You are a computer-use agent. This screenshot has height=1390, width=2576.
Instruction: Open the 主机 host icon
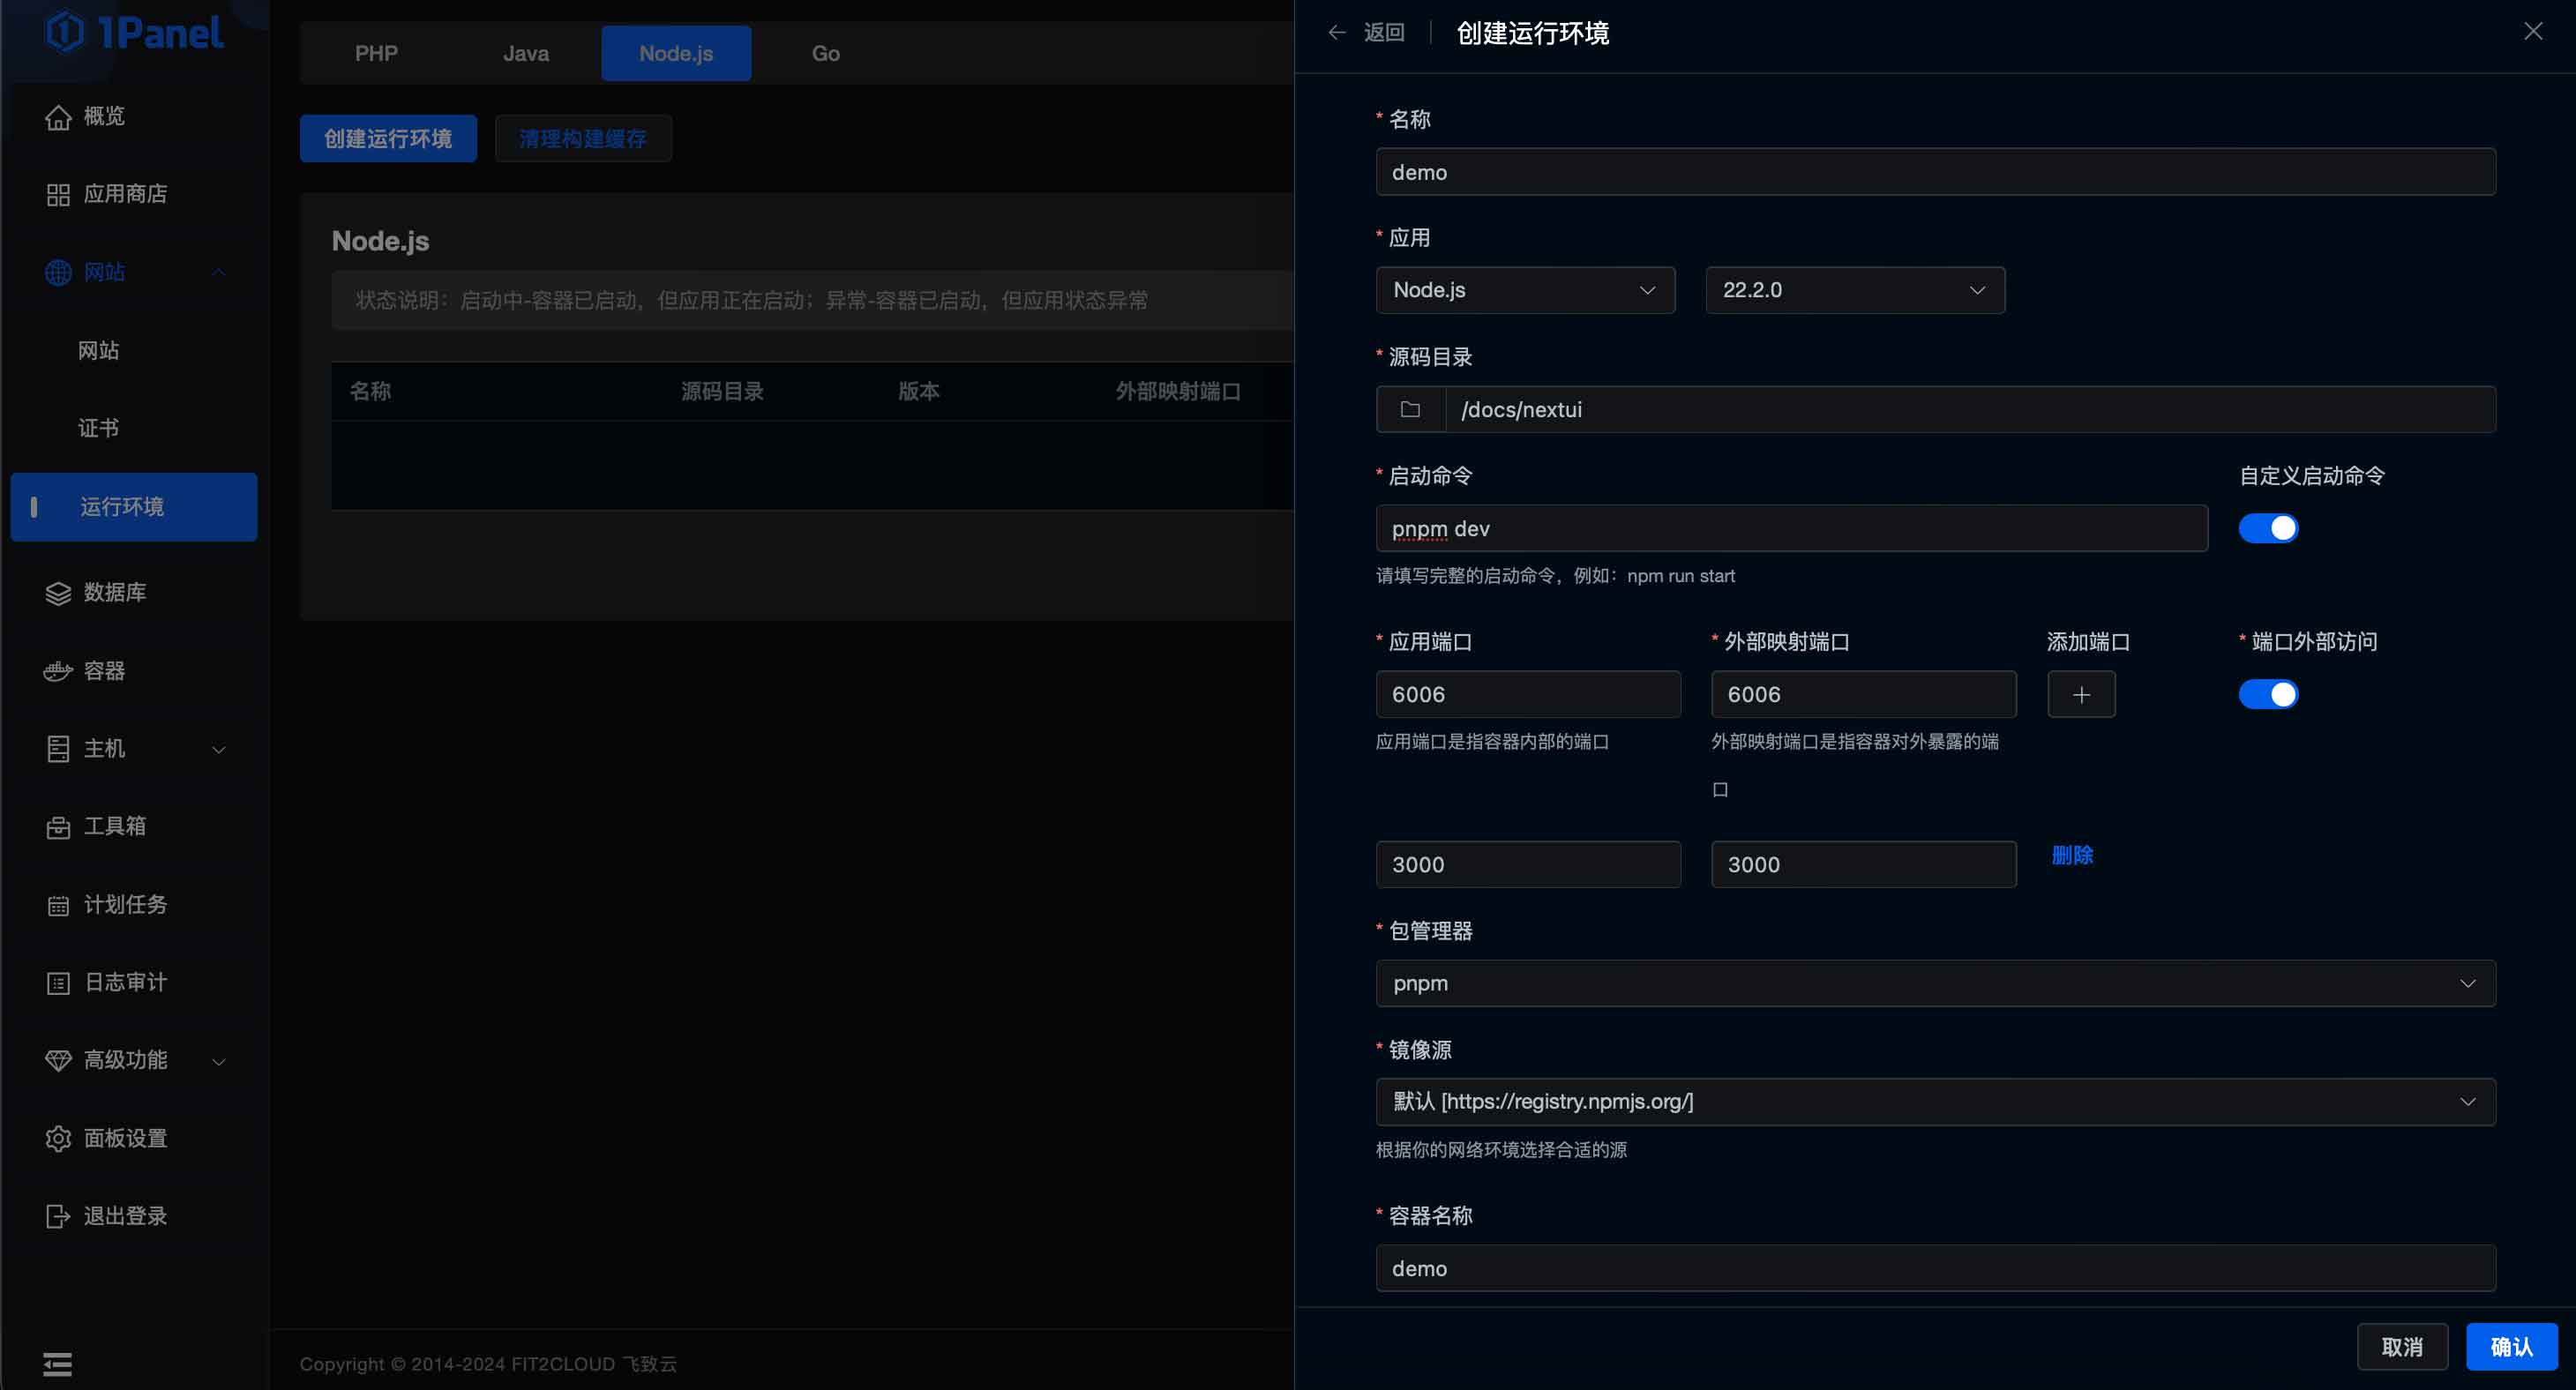pyautogui.click(x=58, y=749)
